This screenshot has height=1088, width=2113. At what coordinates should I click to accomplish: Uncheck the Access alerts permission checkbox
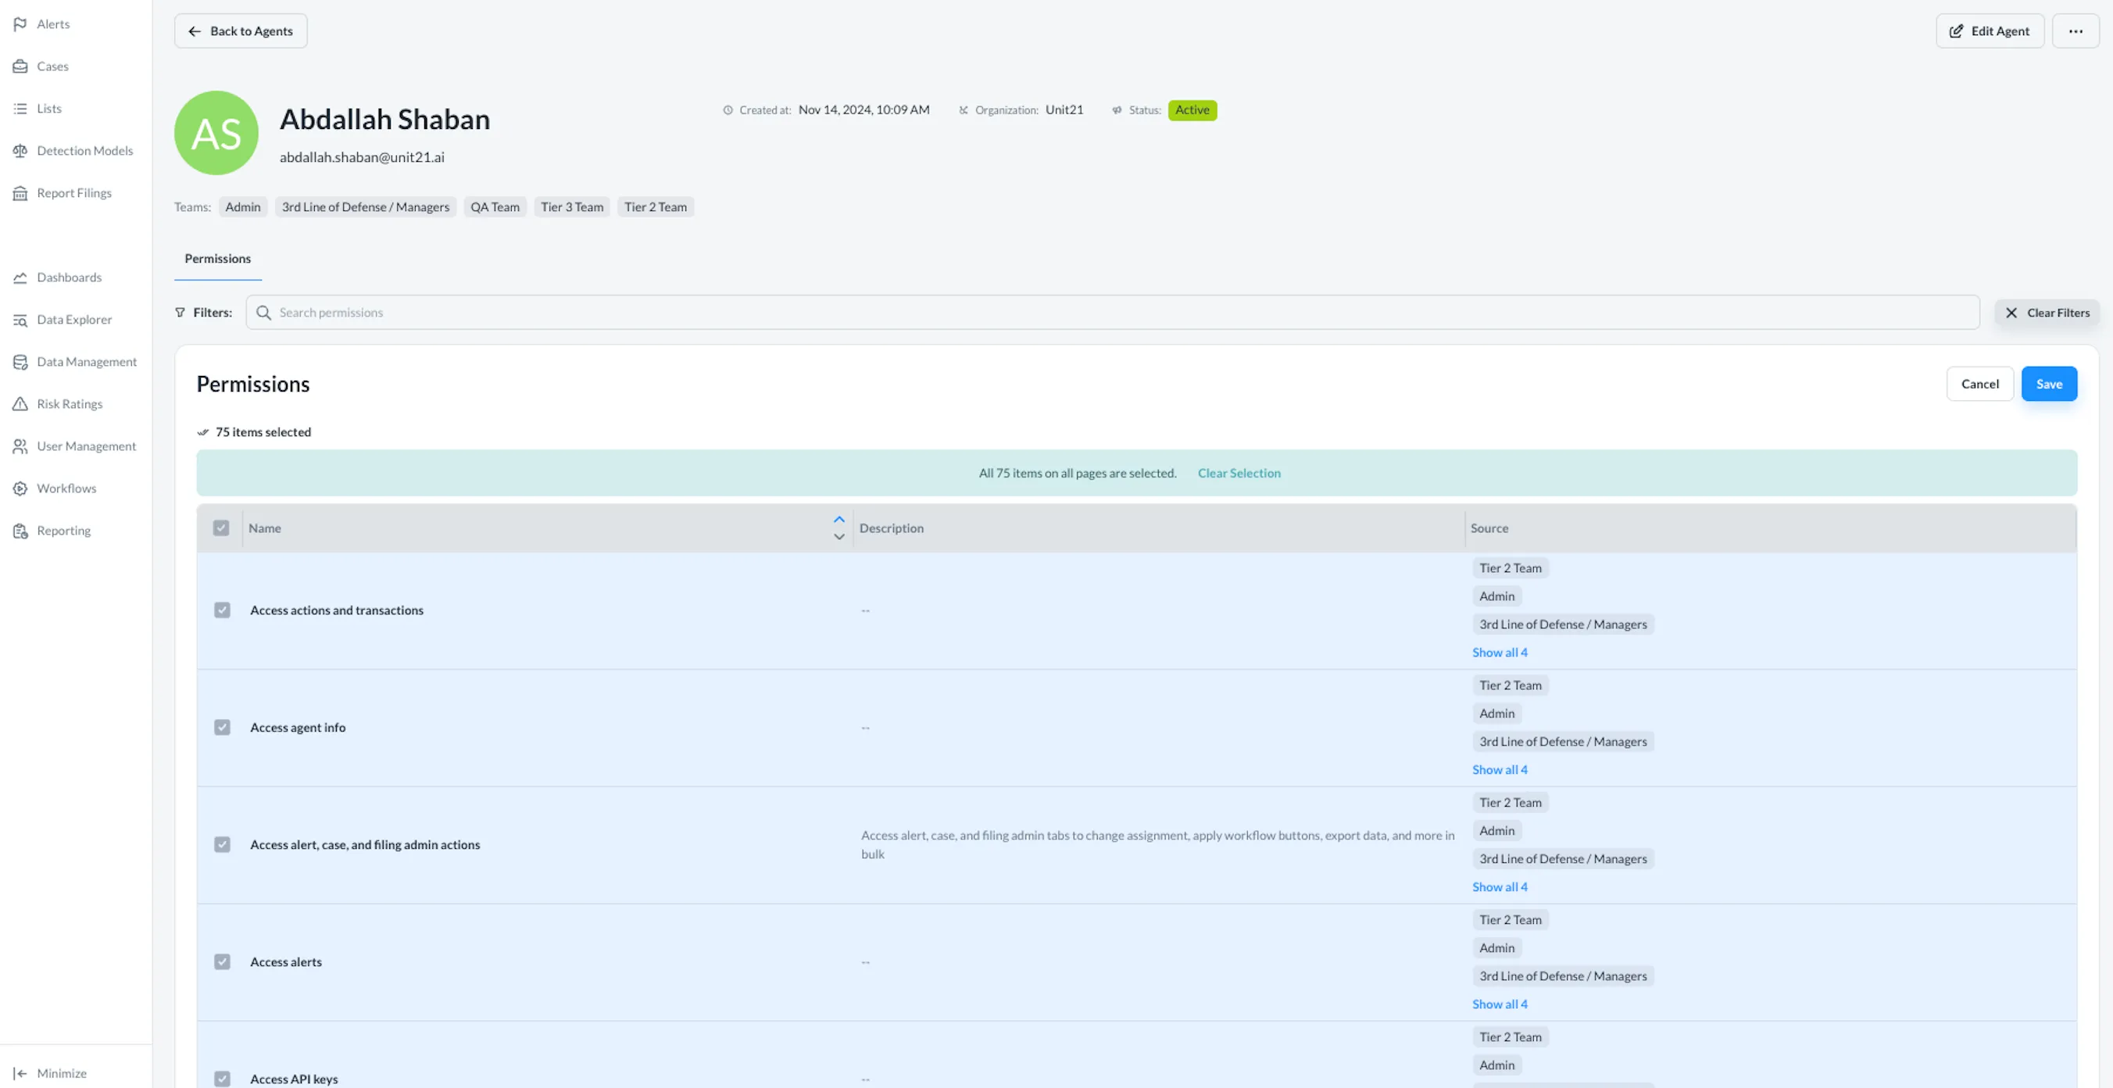tap(222, 961)
